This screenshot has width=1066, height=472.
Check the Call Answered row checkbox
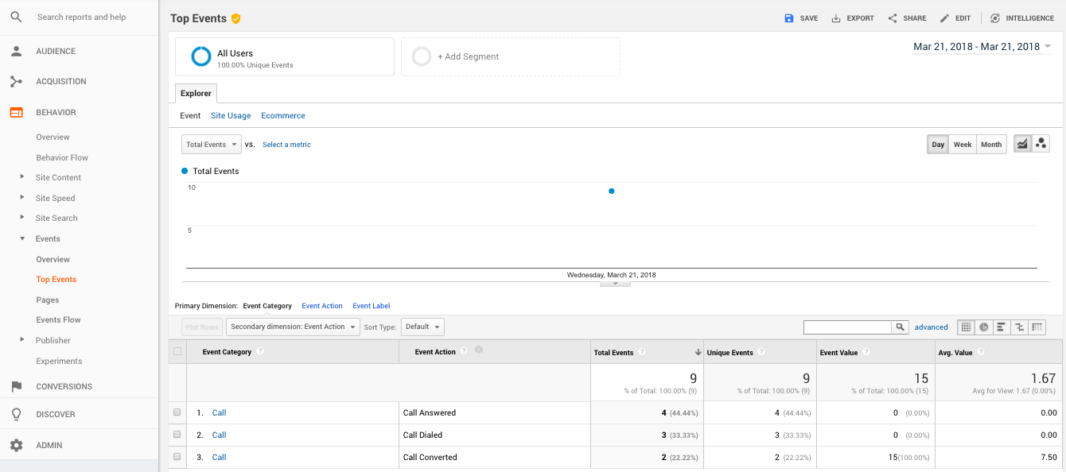tap(177, 412)
